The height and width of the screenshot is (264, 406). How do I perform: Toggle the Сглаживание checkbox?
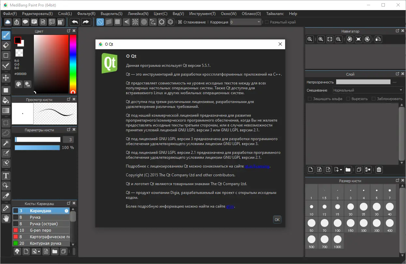click(180, 22)
